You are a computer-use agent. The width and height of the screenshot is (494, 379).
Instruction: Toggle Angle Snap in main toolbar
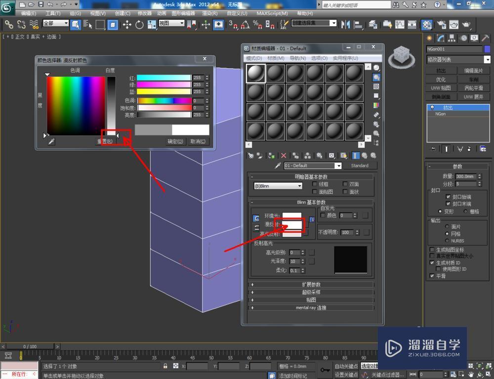click(246, 24)
